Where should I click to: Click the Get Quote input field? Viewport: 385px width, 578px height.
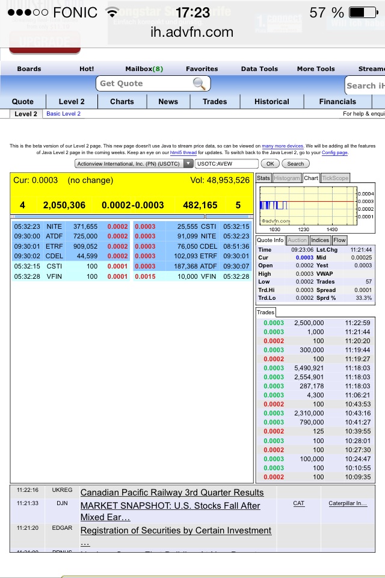153,84
